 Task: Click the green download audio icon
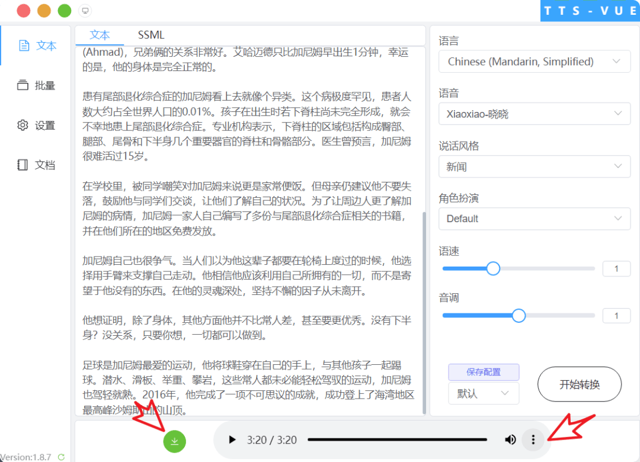tap(174, 441)
